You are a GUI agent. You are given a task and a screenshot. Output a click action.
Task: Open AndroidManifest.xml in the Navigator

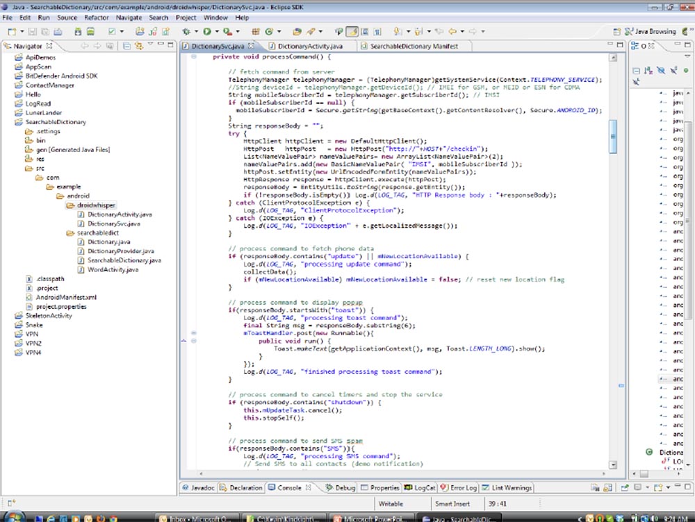point(65,297)
